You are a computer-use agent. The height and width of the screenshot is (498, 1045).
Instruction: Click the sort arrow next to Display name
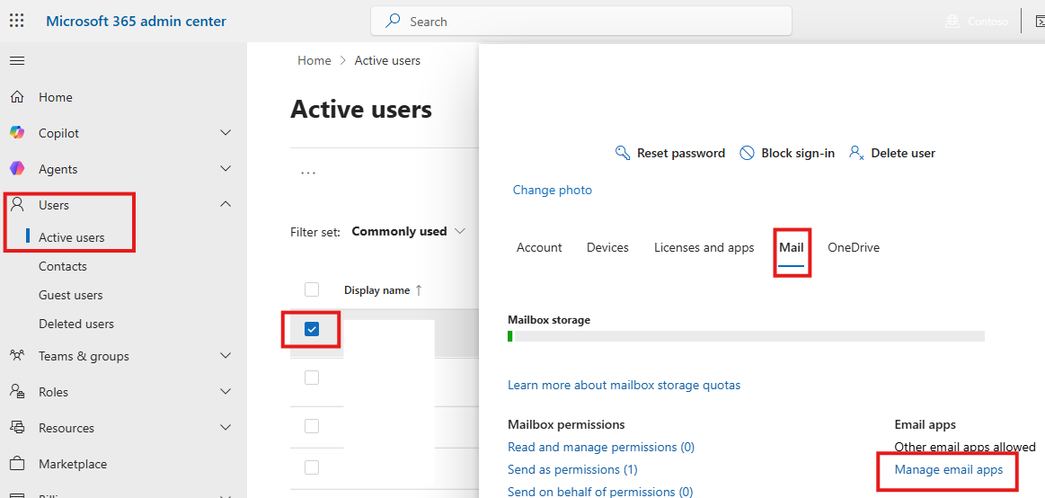pos(419,290)
